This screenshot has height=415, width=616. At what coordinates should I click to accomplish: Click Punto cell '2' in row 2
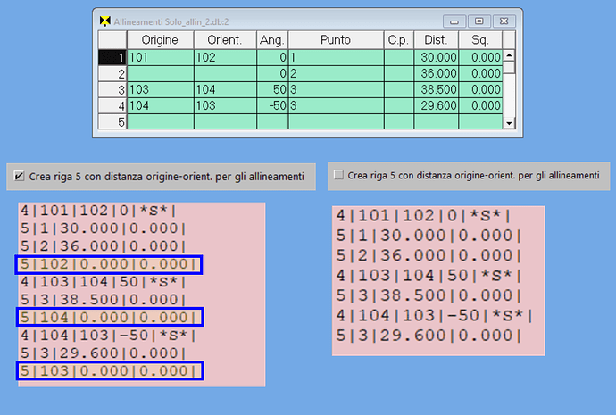pos(336,74)
